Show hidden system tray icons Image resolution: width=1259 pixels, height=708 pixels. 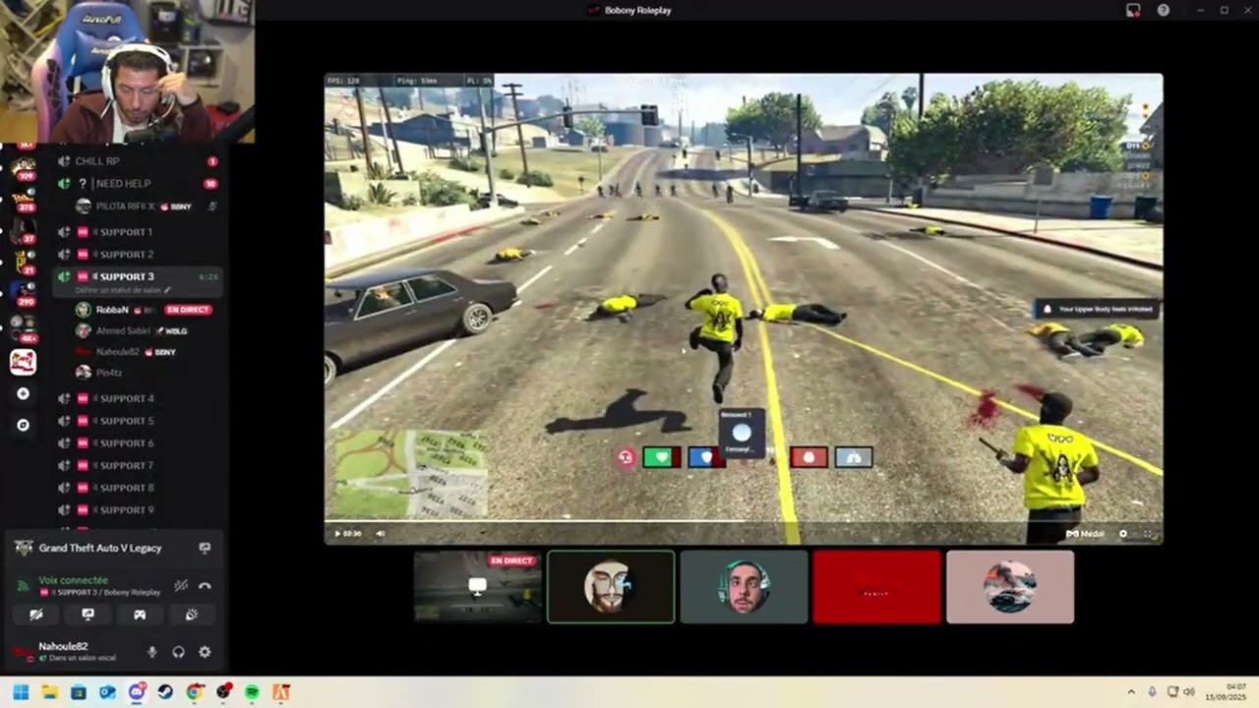(1131, 692)
